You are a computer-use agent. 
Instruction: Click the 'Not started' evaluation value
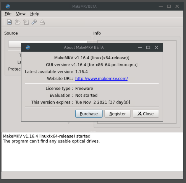pyautogui.click(x=86, y=95)
